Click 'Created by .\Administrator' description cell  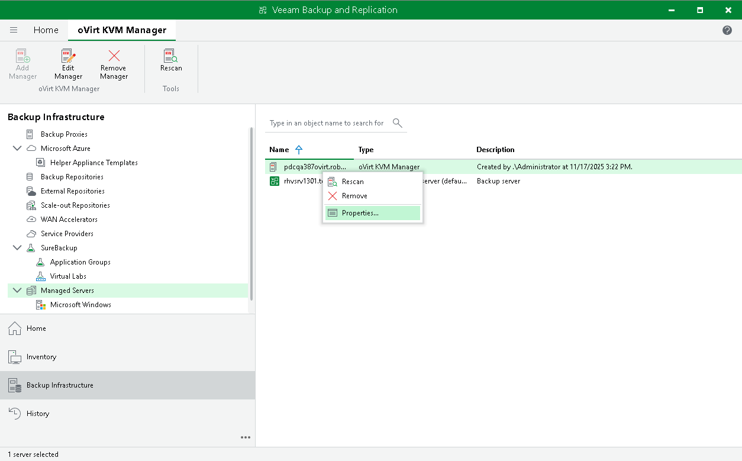click(x=554, y=167)
